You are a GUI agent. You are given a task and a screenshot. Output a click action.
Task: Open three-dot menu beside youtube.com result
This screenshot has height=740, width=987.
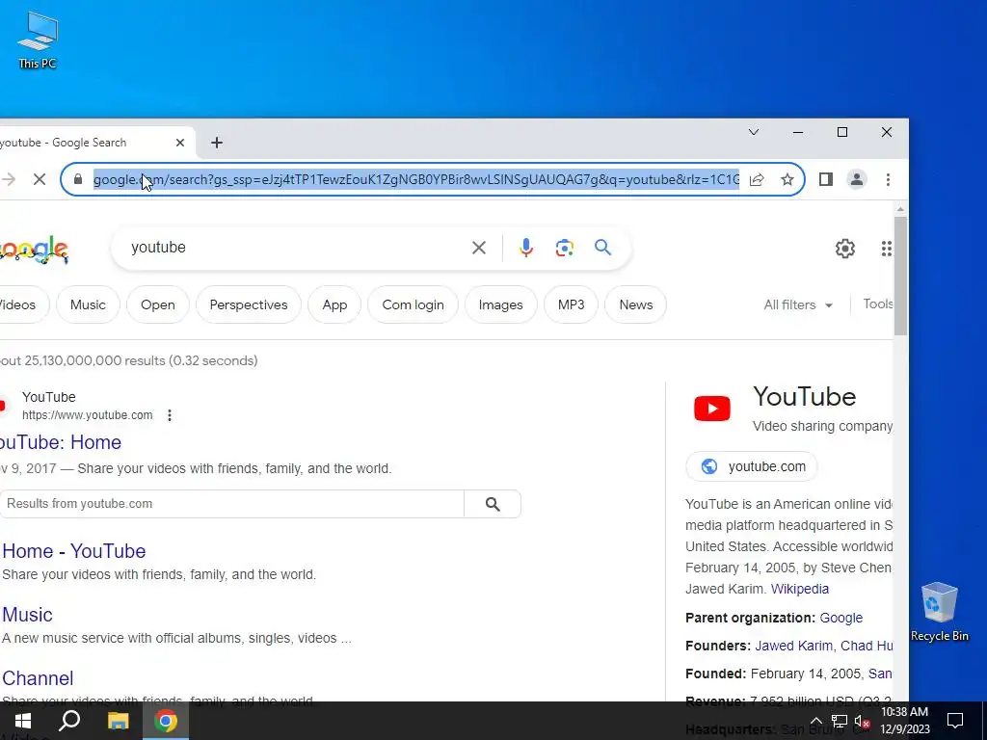click(170, 415)
